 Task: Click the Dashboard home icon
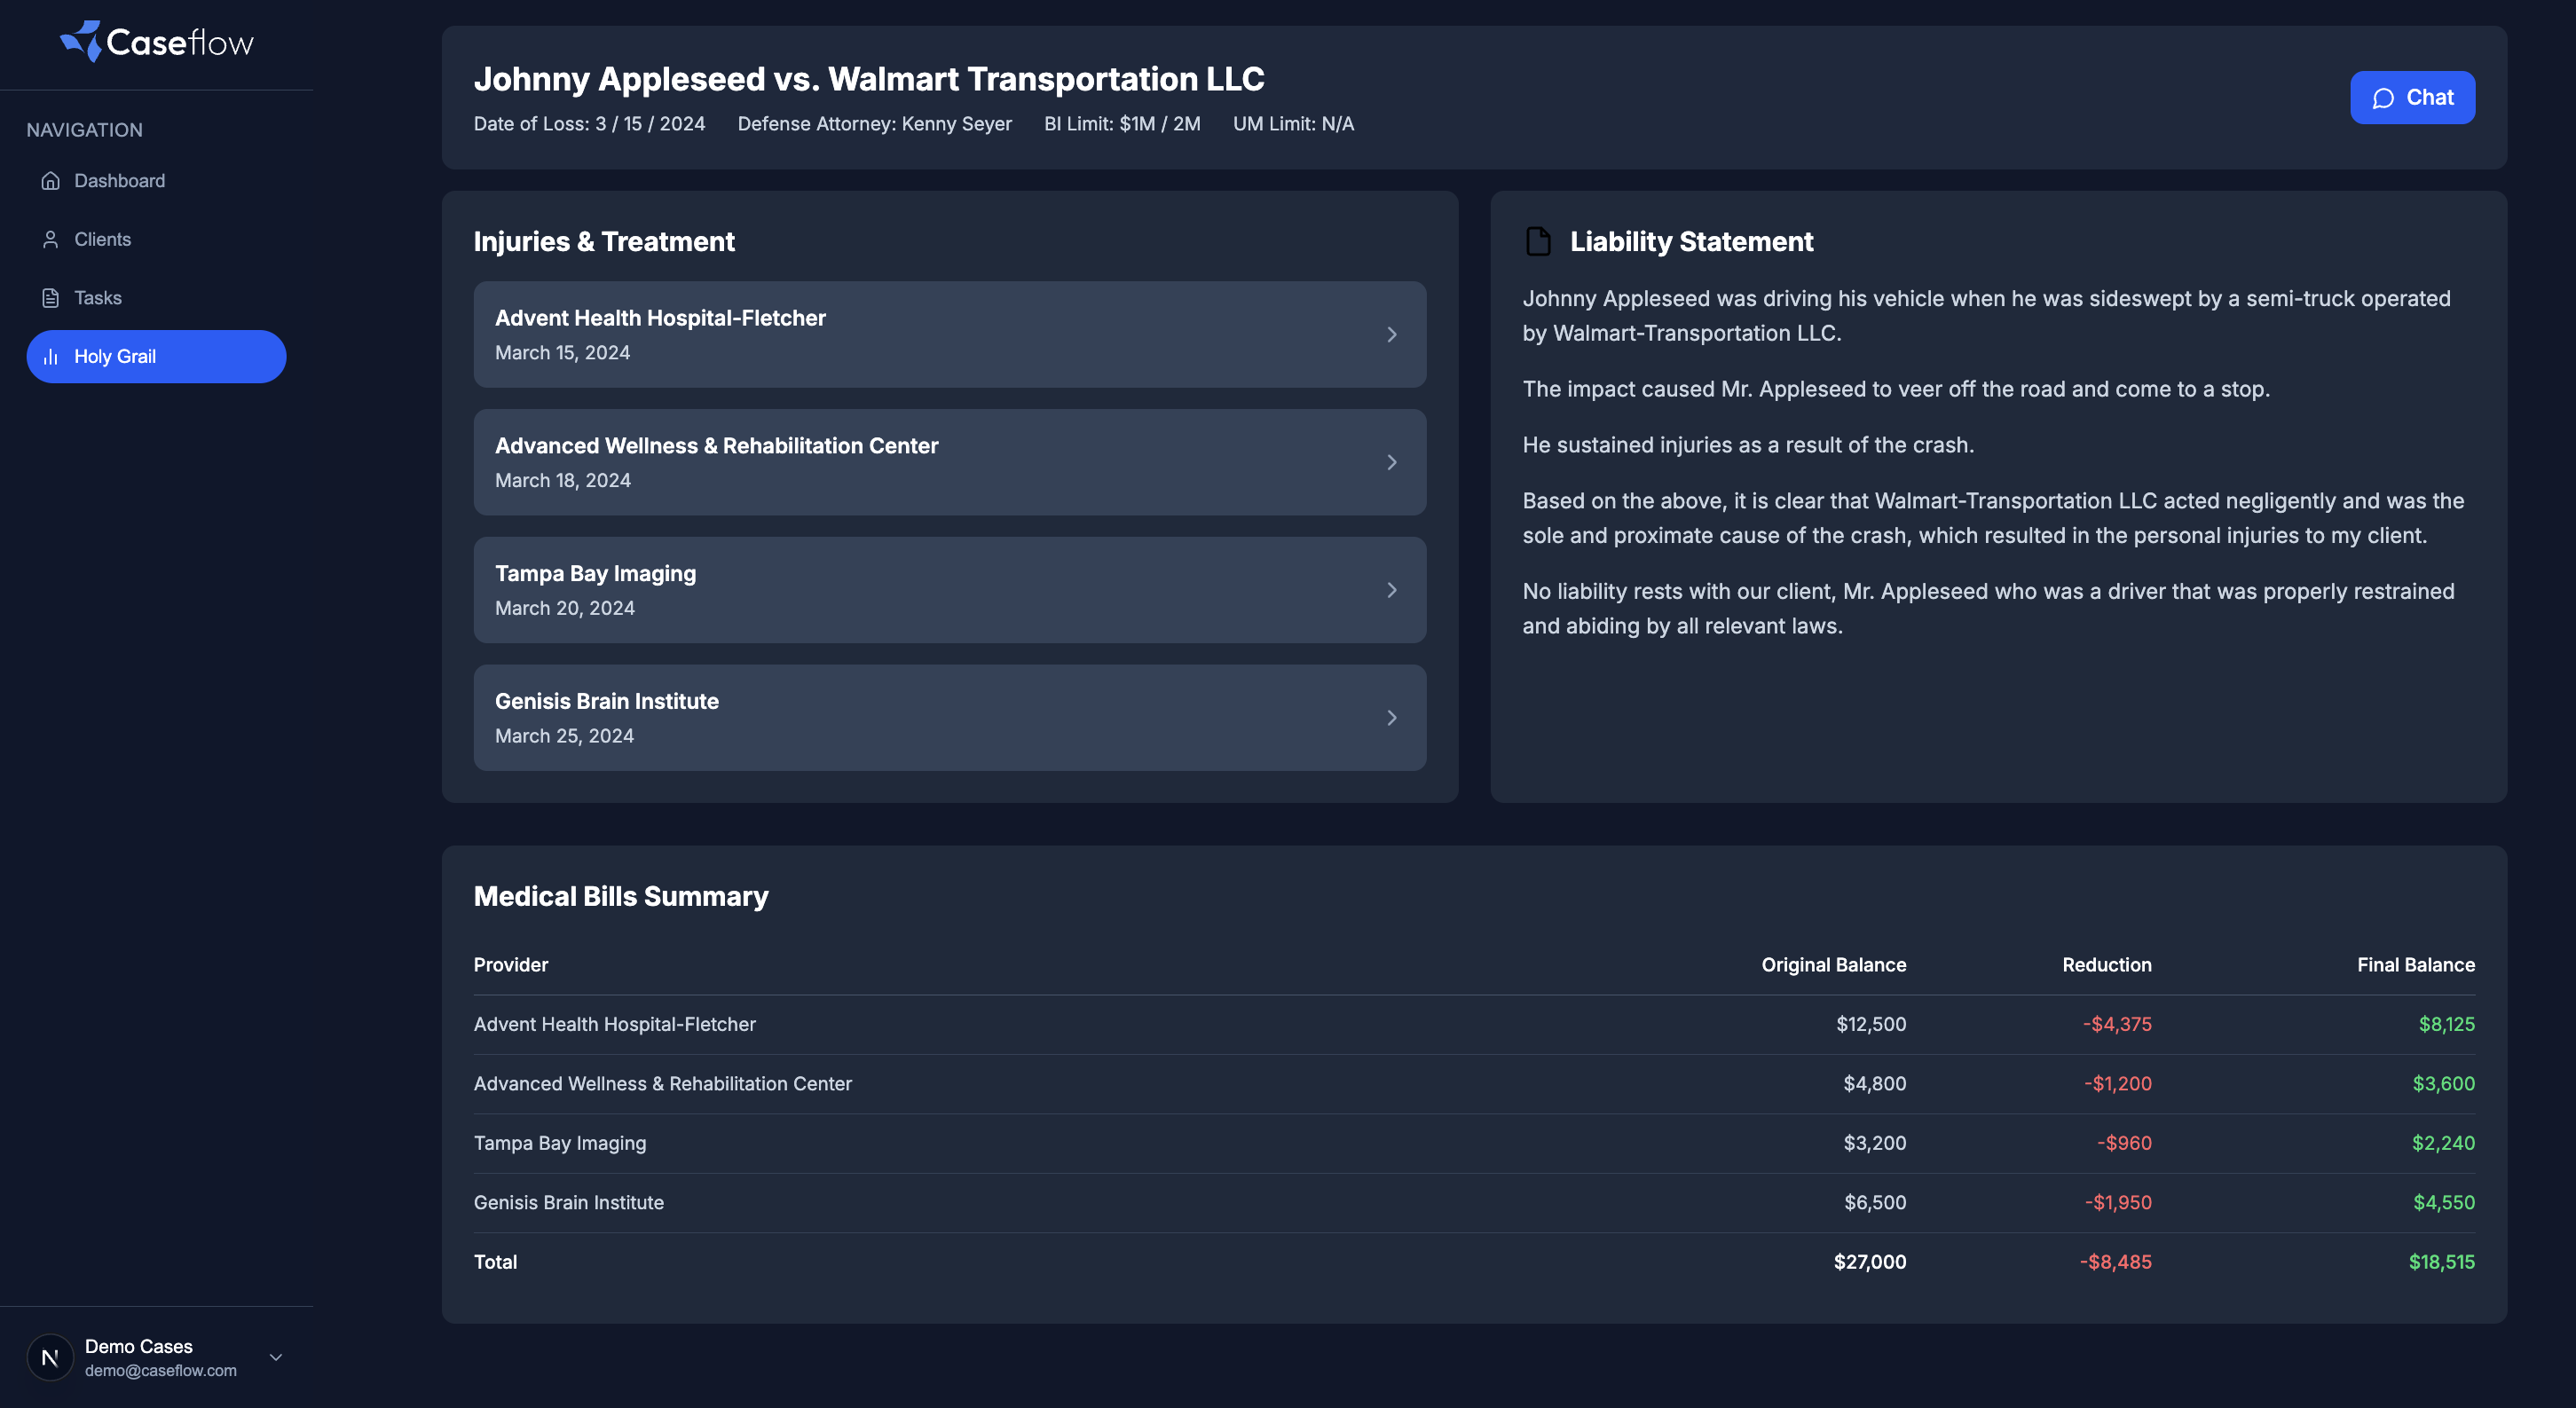pos(51,181)
